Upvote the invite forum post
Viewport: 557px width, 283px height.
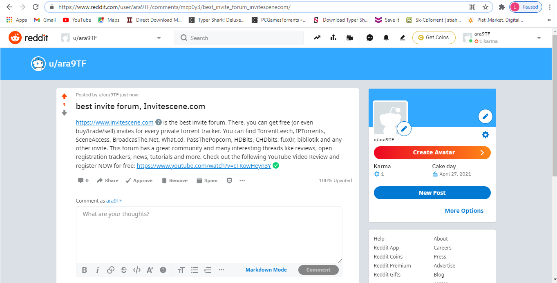tap(64, 96)
